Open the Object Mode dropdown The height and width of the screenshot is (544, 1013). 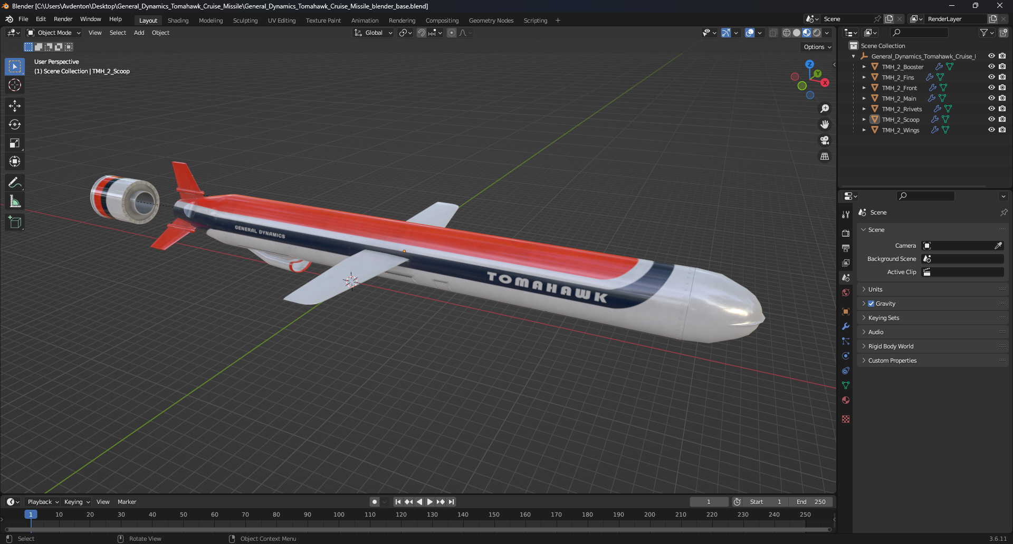[54, 33]
